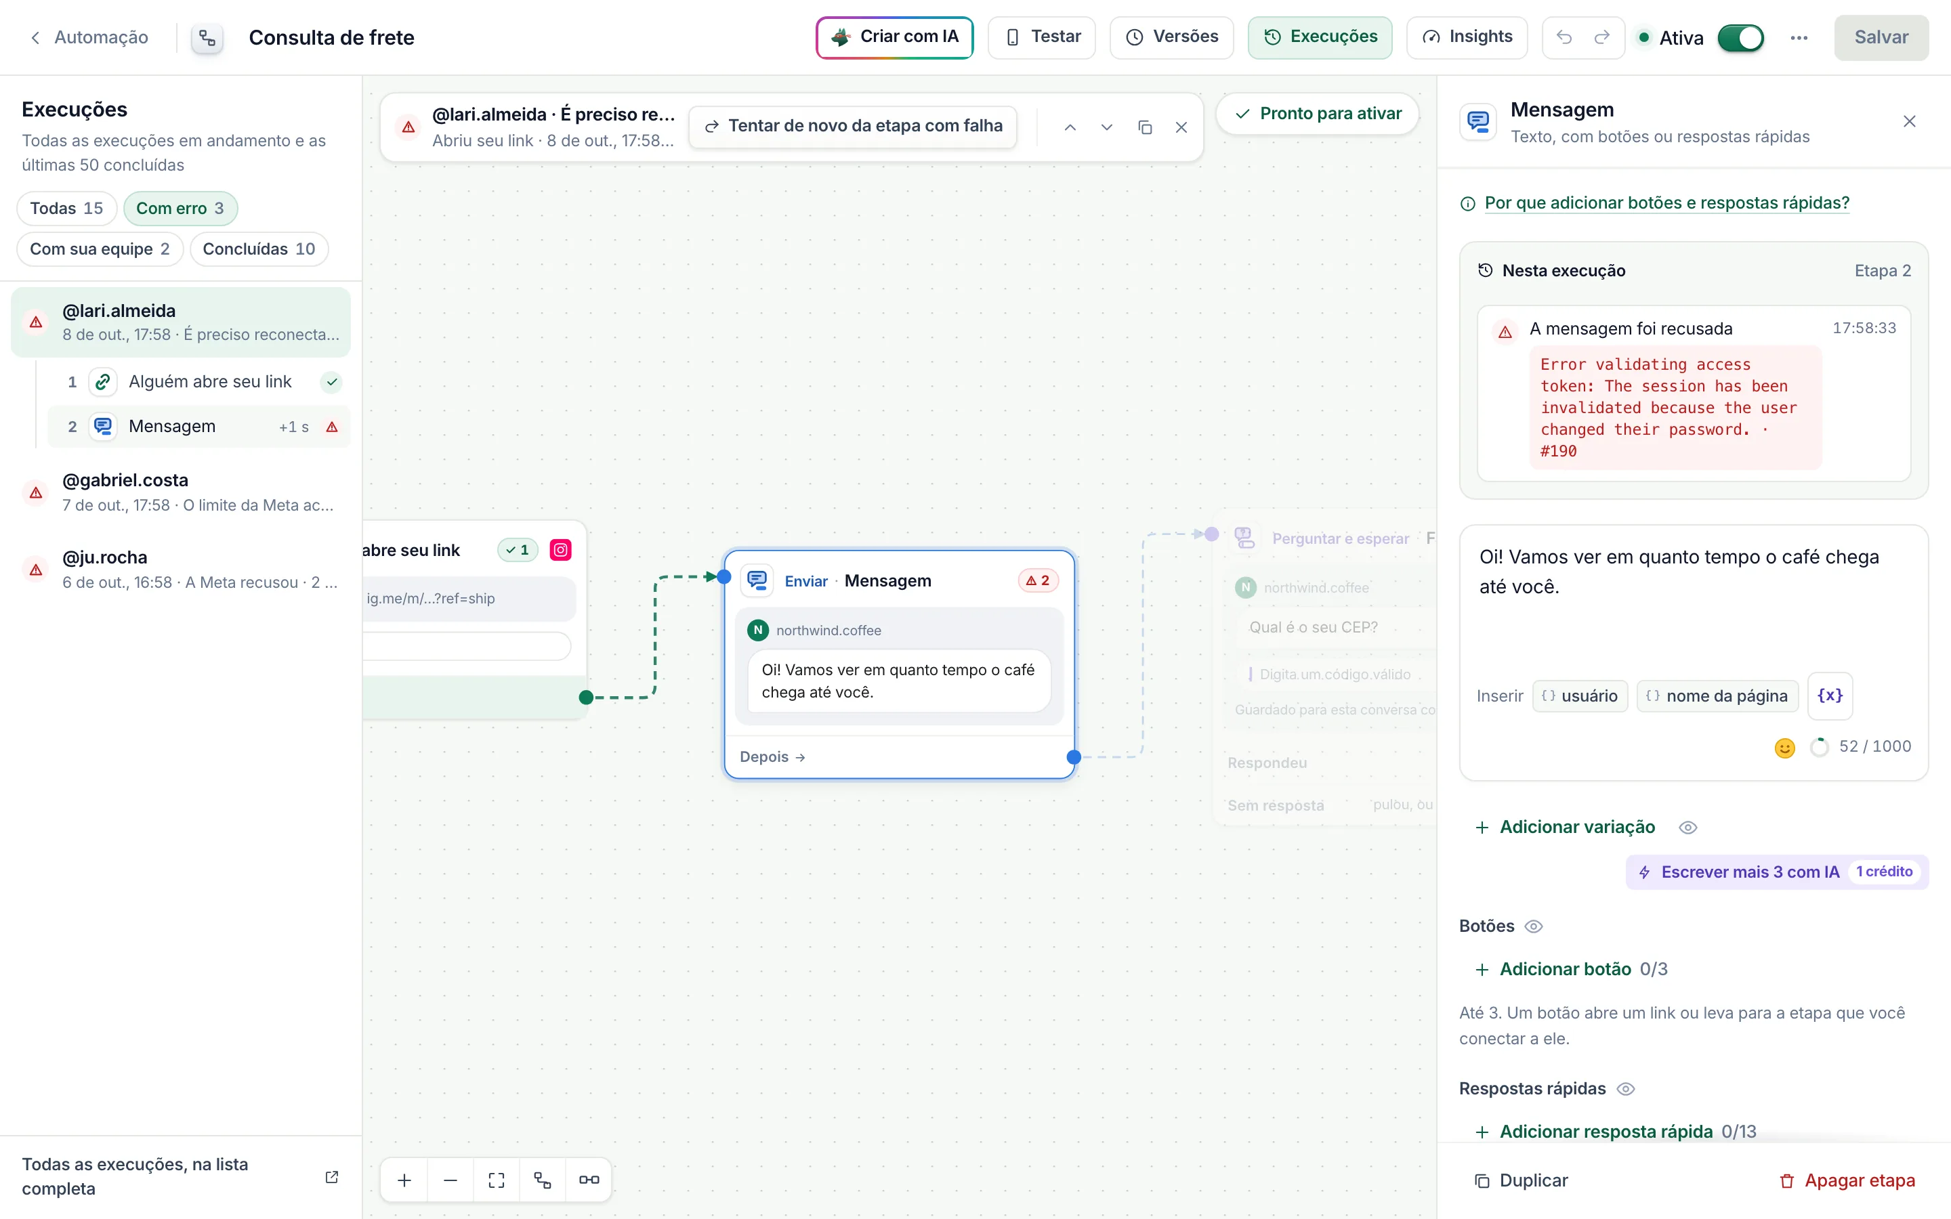Open full executions list external link icon
Image resolution: width=1951 pixels, height=1219 pixels.
pos(331,1176)
